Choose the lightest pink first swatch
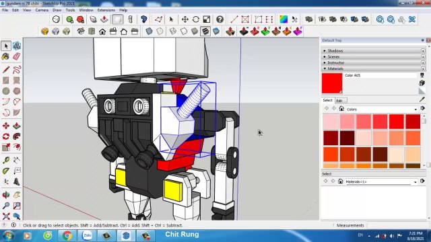This screenshot has height=242, width=431. tap(331, 122)
